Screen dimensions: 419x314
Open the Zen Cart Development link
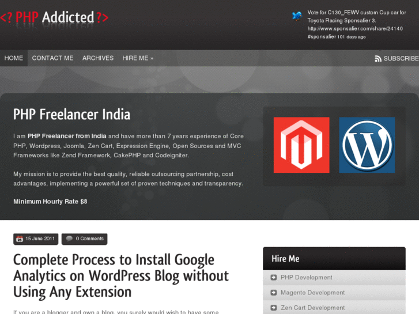[x=312, y=308]
